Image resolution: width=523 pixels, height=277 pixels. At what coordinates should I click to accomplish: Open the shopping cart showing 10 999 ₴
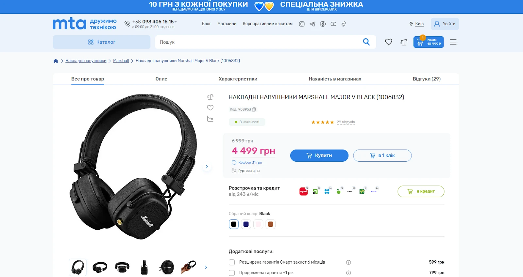coord(429,42)
